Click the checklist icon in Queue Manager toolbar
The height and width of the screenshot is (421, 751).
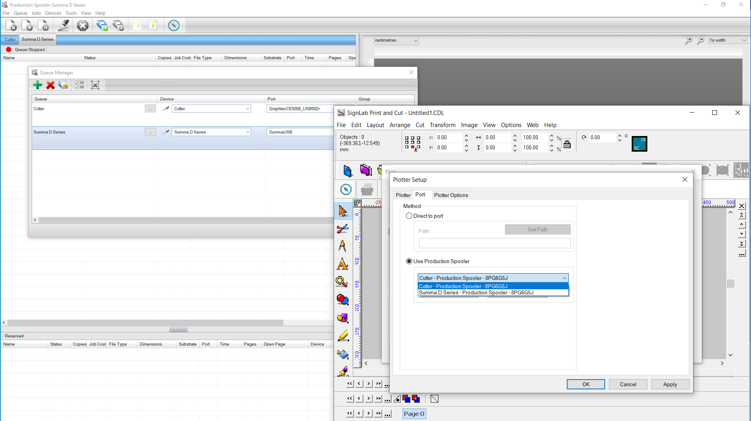click(x=79, y=85)
